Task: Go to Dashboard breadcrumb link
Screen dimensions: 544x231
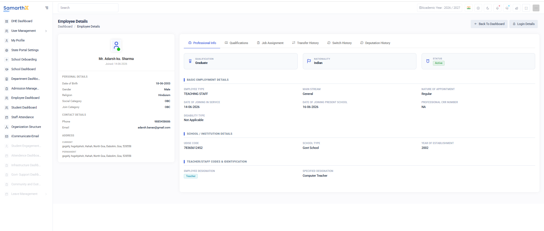Action: [65, 26]
